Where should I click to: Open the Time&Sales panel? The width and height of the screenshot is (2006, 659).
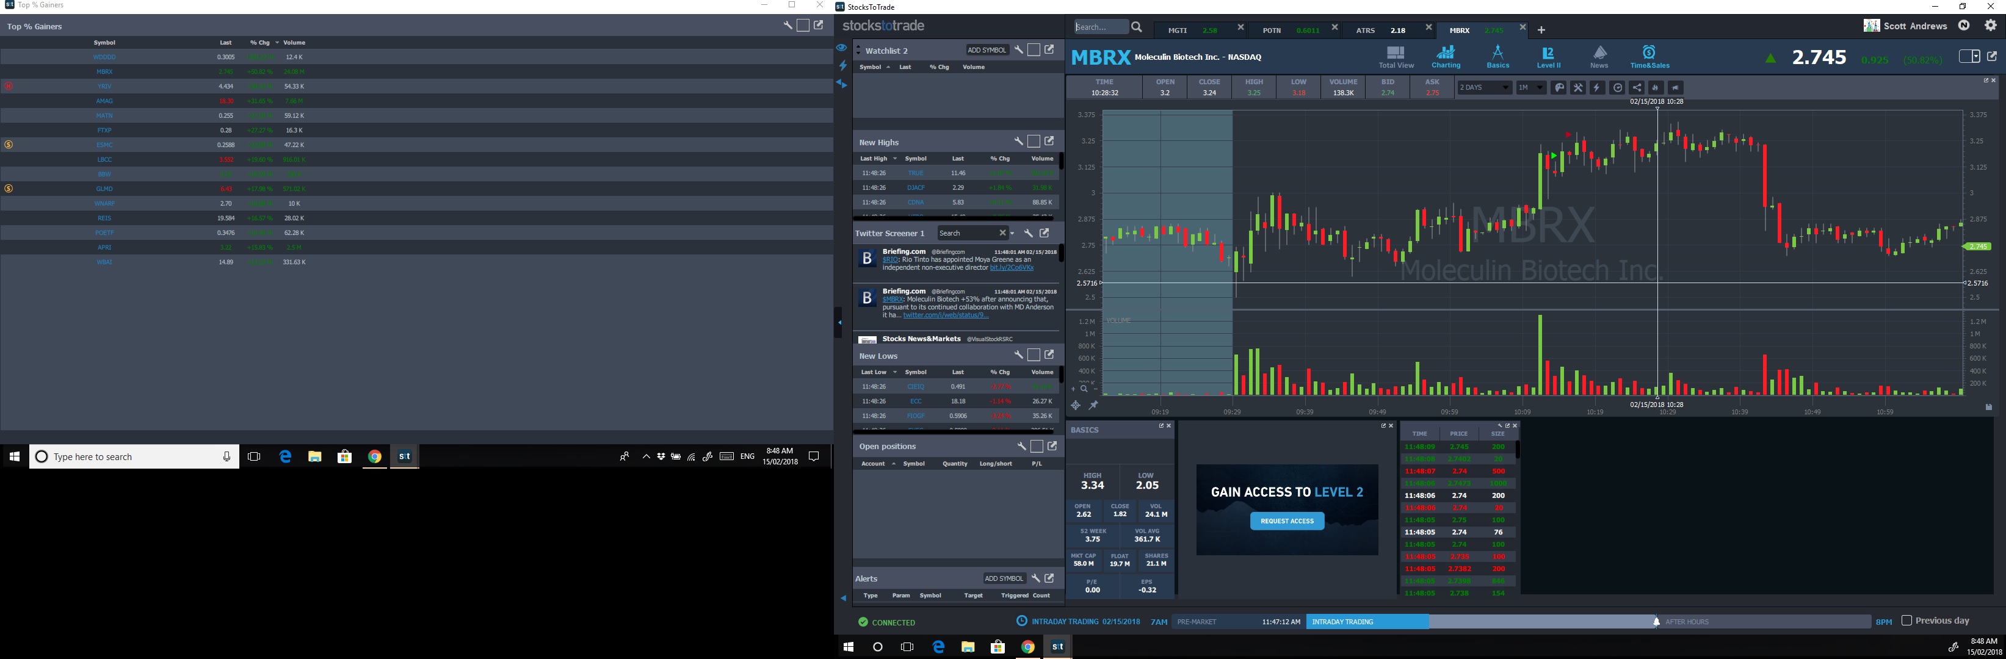pyautogui.click(x=1649, y=57)
